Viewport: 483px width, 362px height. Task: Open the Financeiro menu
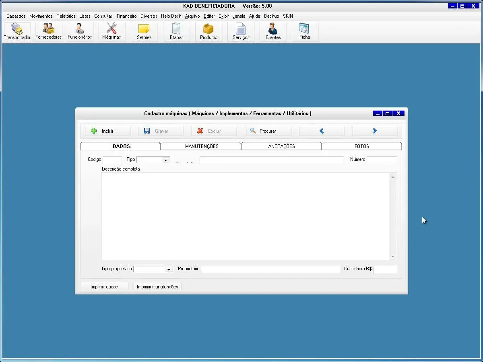pyautogui.click(x=126, y=16)
